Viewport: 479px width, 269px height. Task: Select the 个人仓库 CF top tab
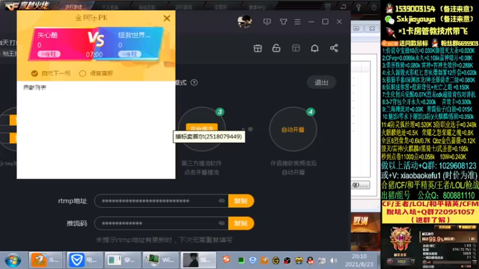(110, 7)
